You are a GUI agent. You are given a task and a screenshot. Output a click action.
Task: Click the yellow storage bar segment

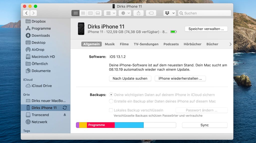[83, 125]
